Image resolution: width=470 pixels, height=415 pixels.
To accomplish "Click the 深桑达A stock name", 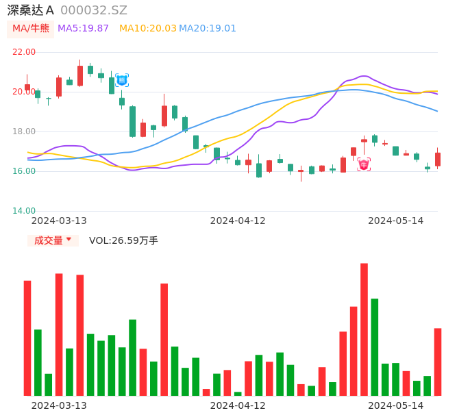I will [x=31, y=10].
